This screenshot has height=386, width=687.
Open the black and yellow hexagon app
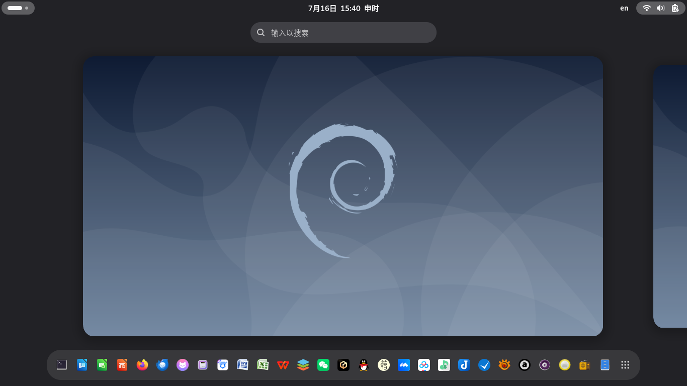pyautogui.click(x=343, y=365)
